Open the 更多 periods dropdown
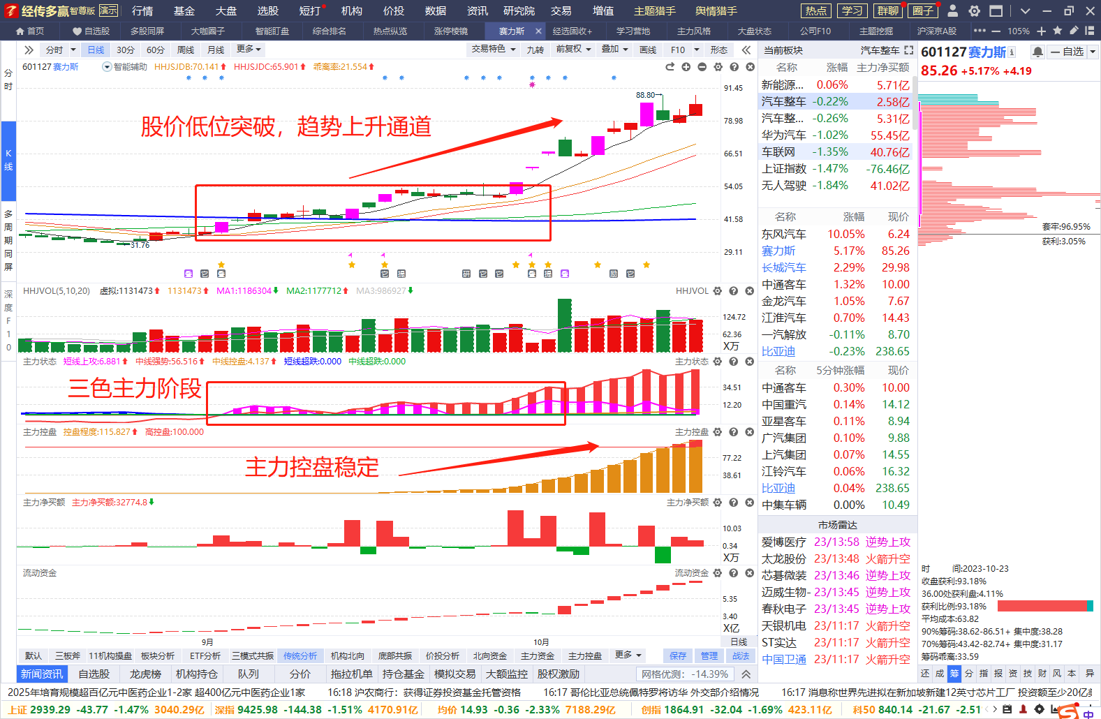The width and height of the screenshot is (1101, 719). coord(249,50)
